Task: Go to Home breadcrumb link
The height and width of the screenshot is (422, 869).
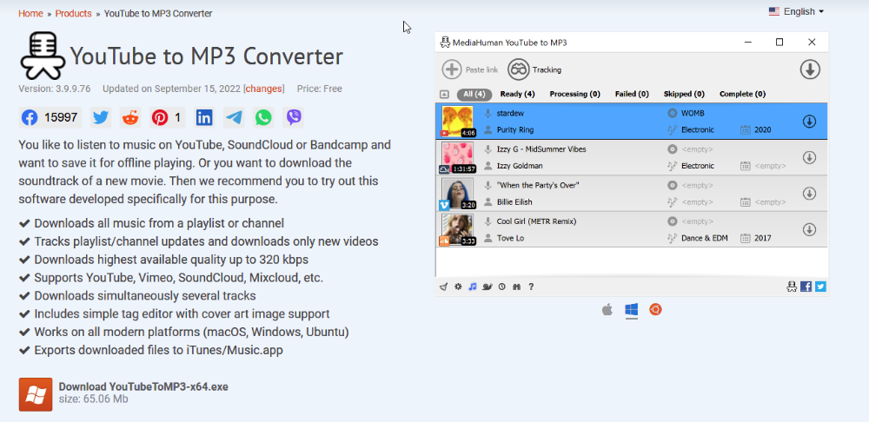Action: (x=30, y=13)
